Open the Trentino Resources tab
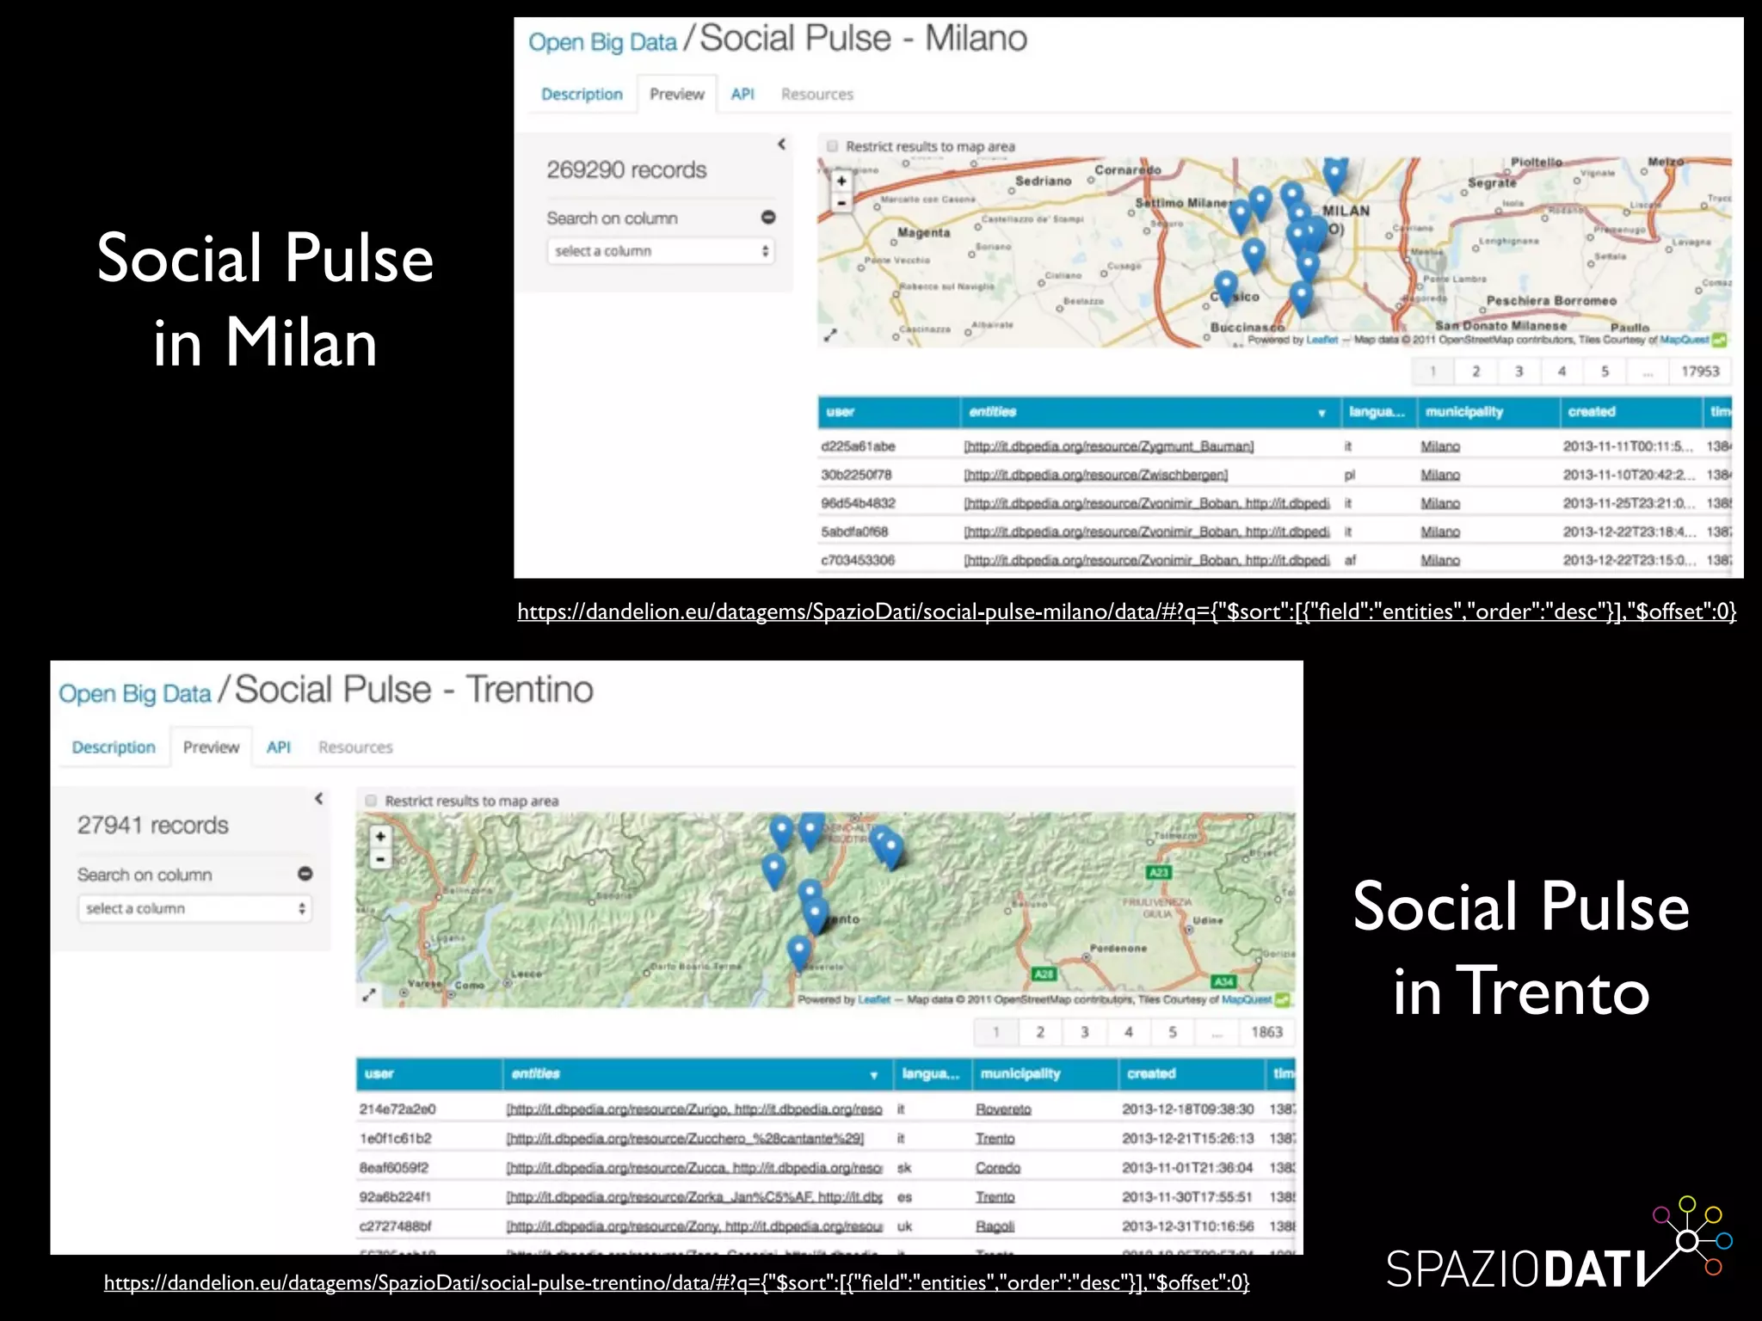This screenshot has width=1762, height=1321. tap(355, 747)
